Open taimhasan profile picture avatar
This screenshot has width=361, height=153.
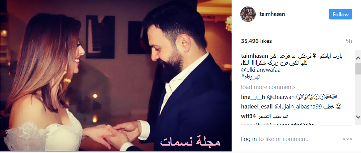[248, 14]
